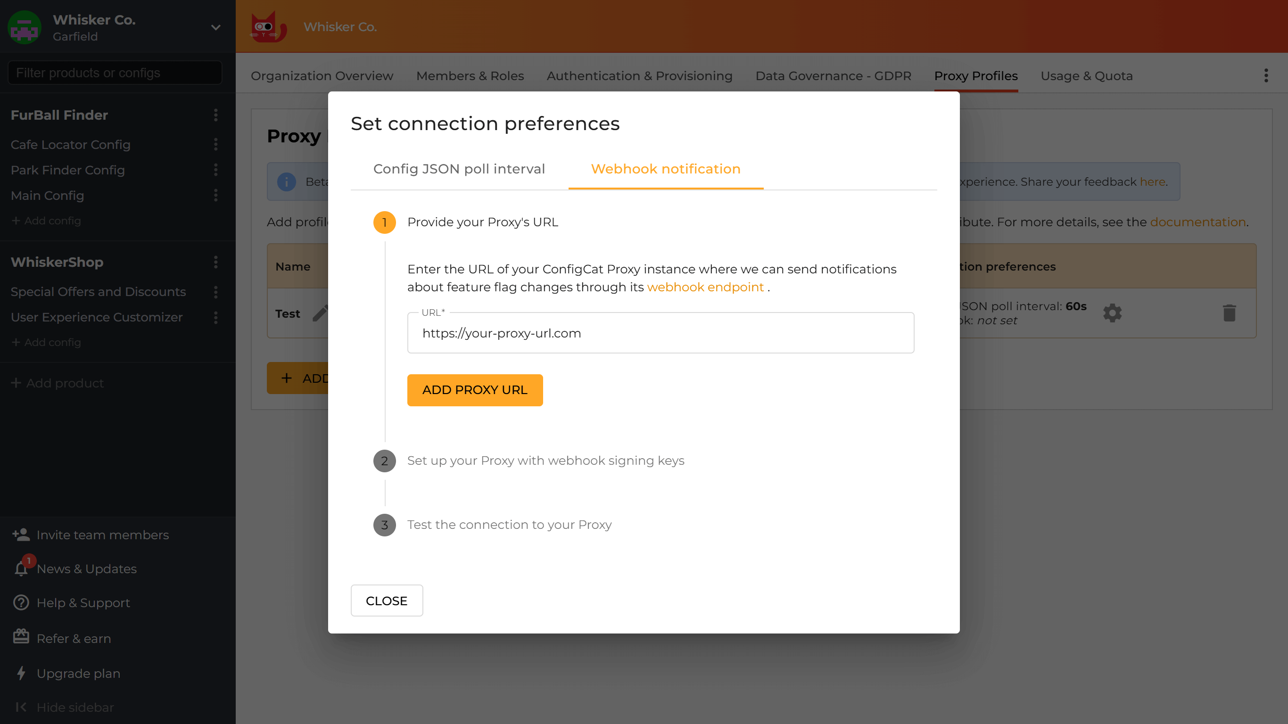Image resolution: width=1288 pixels, height=724 pixels.
Task: Open the WhiskerShop options menu
Action: pyautogui.click(x=215, y=262)
